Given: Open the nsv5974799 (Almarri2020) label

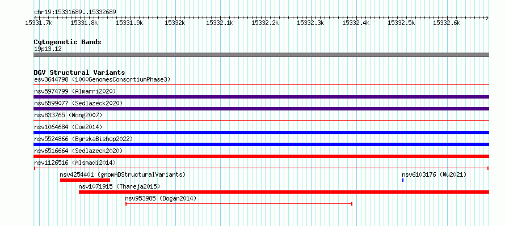Looking at the screenshot, I should point(75,91).
